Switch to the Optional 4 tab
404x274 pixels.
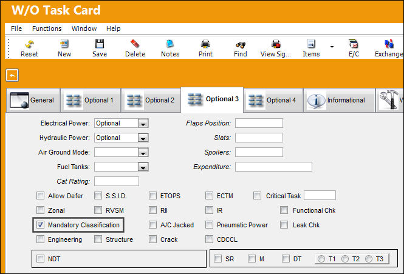(273, 100)
